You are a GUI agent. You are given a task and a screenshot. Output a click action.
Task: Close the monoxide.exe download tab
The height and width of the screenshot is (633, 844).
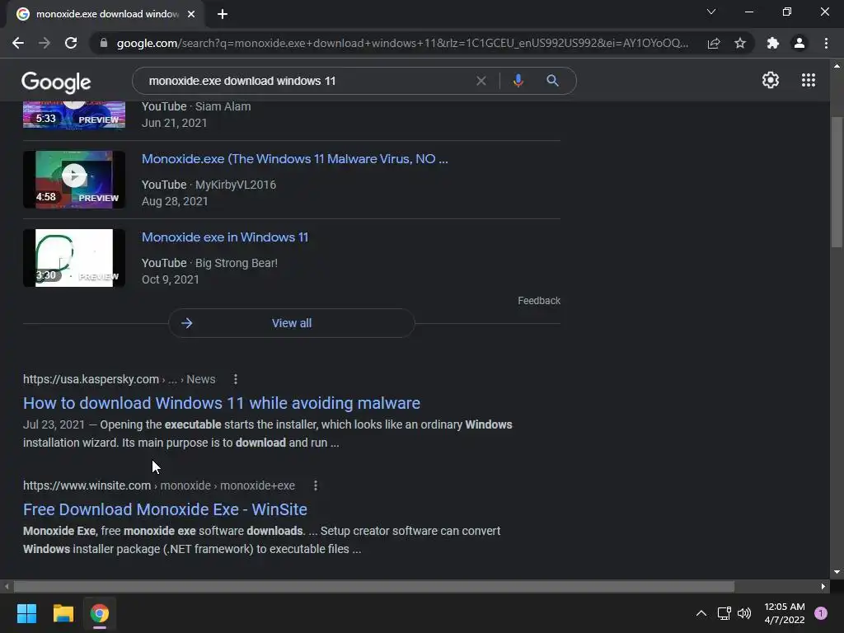(x=191, y=14)
